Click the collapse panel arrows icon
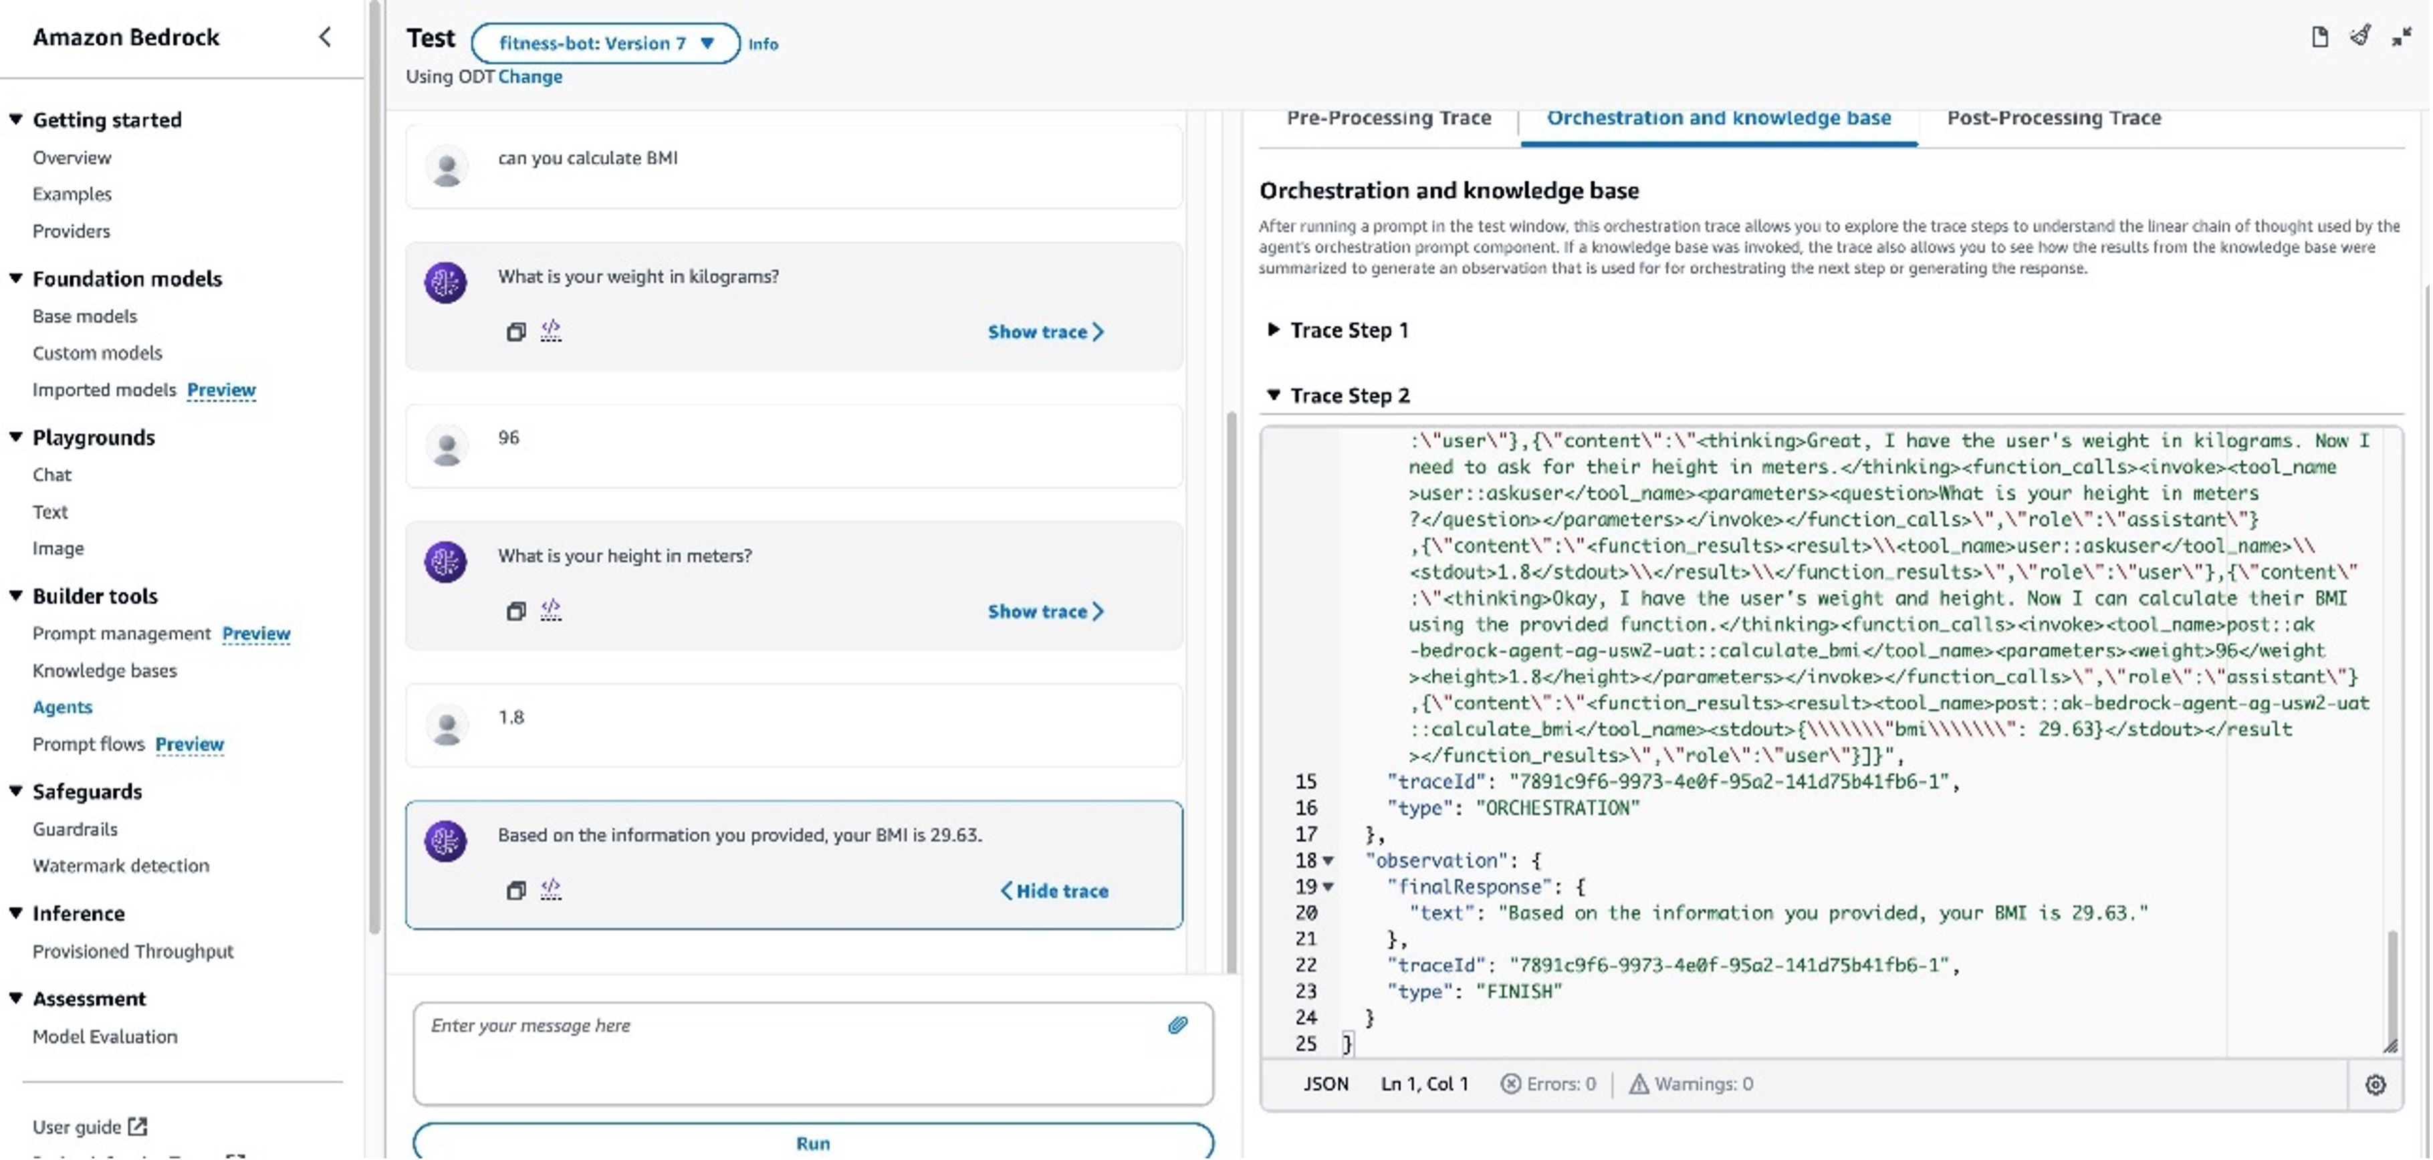Image resolution: width=2433 pixels, height=1160 pixels. pyautogui.click(x=2402, y=37)
